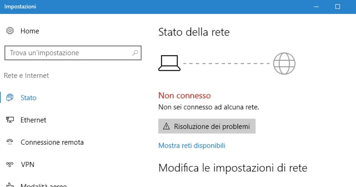Click the globe icon in network diagram
This screenshot has width=356, height=187.
284,64
